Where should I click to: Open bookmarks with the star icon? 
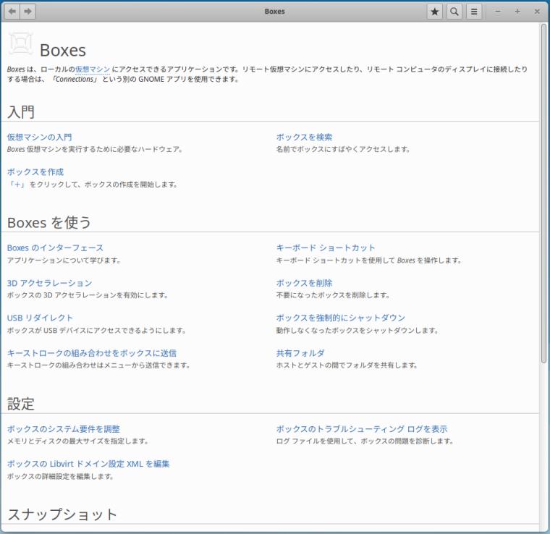pos(435,12)
